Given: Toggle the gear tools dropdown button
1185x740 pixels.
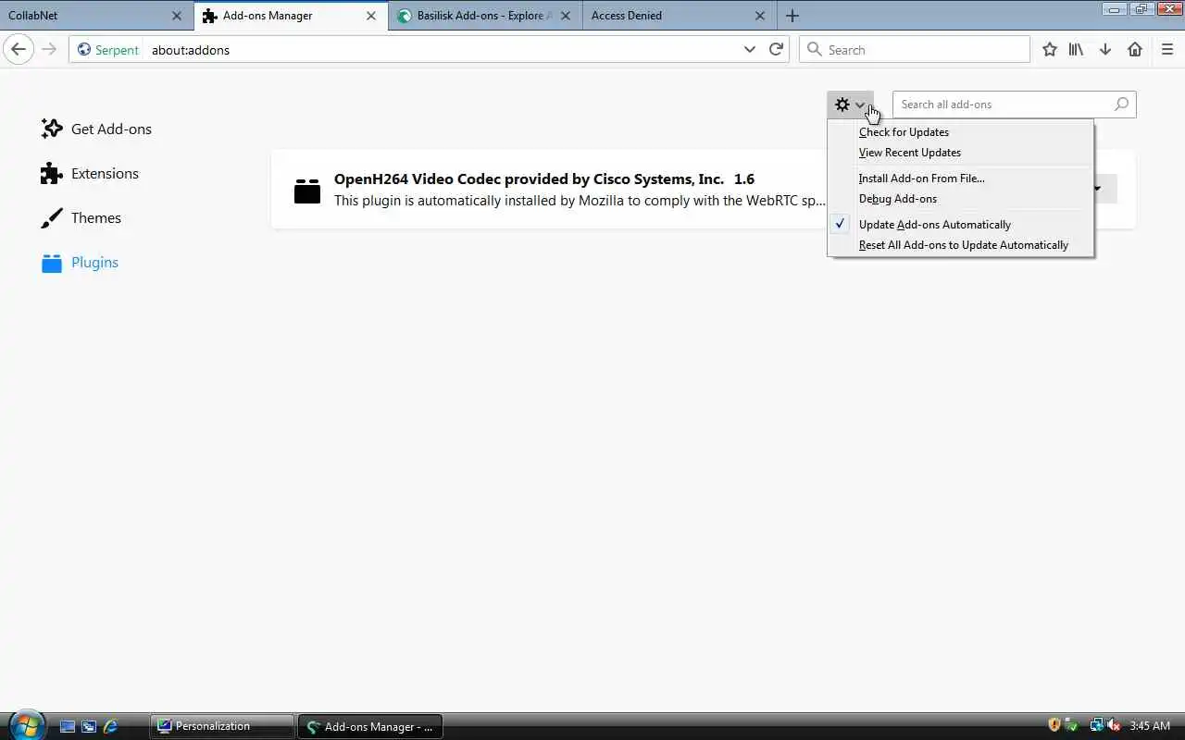Looking at the screenshot, I should pyautogui.click(x=850, y=105).
